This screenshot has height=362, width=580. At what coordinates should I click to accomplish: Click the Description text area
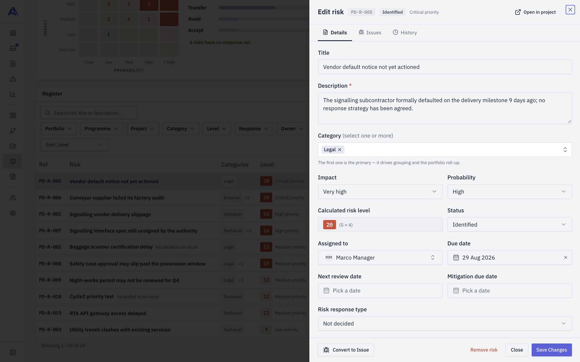pos(445,108)
